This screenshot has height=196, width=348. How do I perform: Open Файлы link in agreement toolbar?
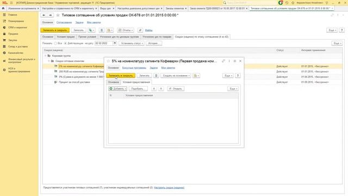(148, 30)
